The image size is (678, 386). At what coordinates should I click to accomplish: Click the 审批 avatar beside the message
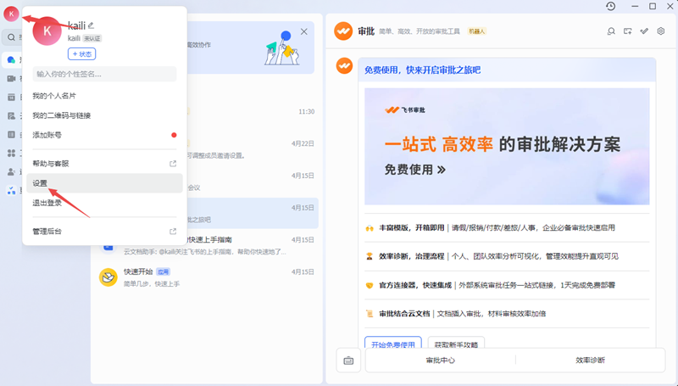point(345,66)
